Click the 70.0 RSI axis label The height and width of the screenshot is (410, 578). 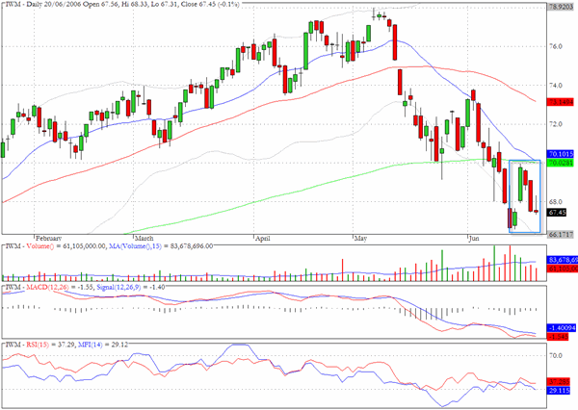pos(556,356)
